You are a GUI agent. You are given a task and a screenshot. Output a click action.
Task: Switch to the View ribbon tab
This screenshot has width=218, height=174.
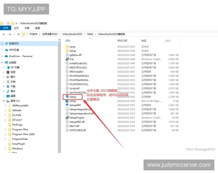[37, 28]
